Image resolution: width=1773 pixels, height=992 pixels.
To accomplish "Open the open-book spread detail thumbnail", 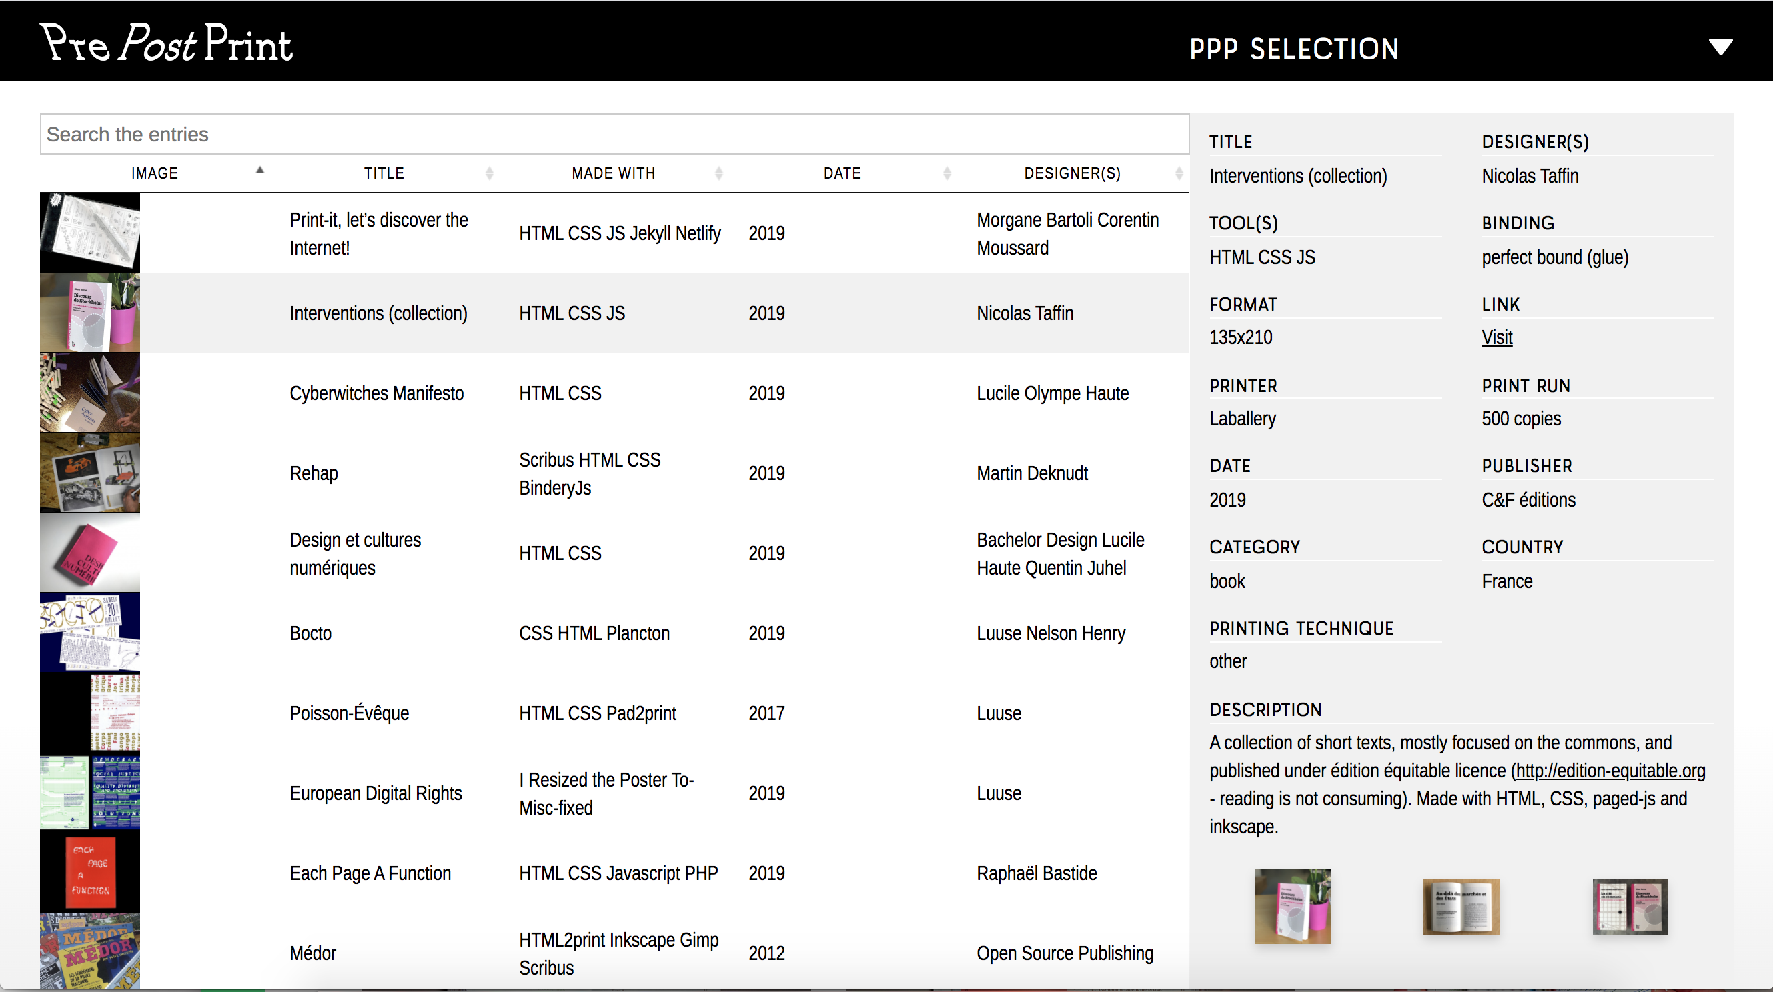I will click(1461, 906).
